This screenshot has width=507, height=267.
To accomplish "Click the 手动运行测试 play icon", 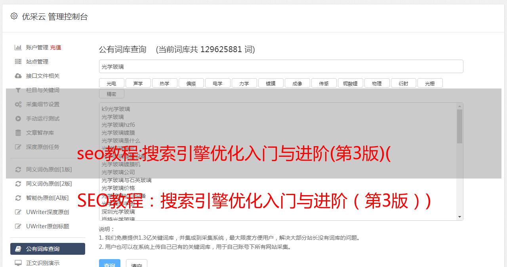I will point(18,118).
